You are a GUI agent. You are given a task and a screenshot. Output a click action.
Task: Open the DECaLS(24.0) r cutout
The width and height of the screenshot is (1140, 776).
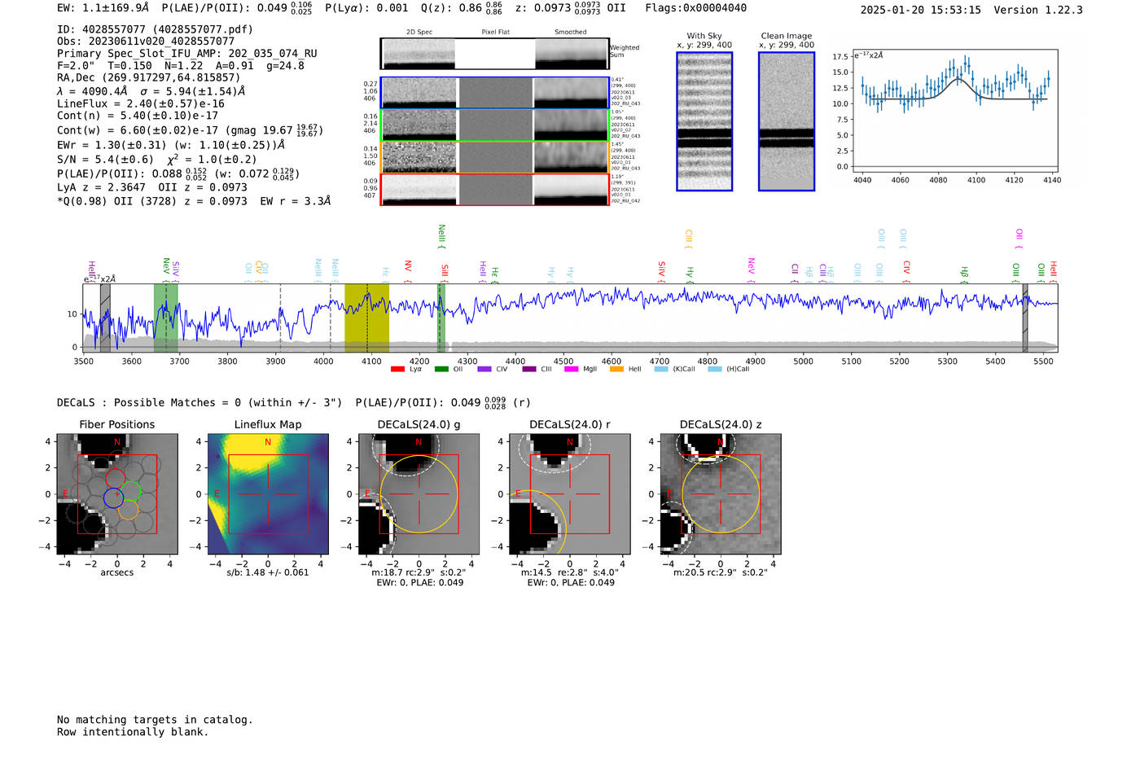pyautogui.click(x=569, y=494)
